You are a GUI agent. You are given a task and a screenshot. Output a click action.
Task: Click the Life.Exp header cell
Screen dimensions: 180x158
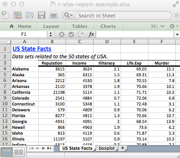[134, 63]
